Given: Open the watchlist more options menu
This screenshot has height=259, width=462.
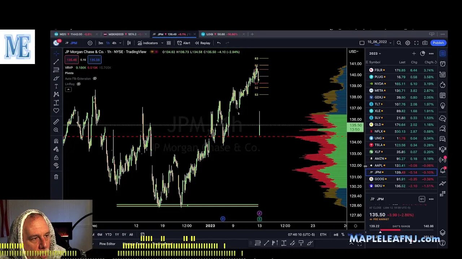Looking at the screenshot, I should [431, 53].
